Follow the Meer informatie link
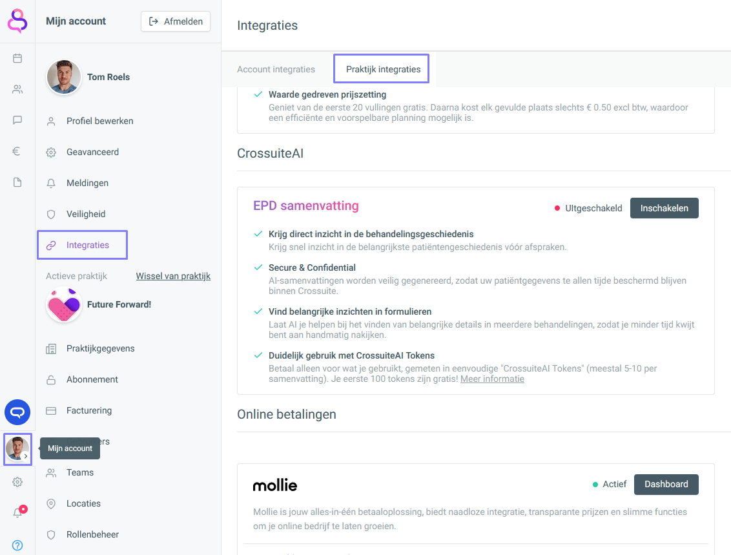This screenshot has height=555, width=731. tap(492, 379)
